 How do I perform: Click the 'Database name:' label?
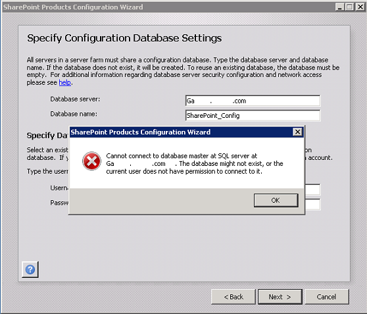[74, 114]
